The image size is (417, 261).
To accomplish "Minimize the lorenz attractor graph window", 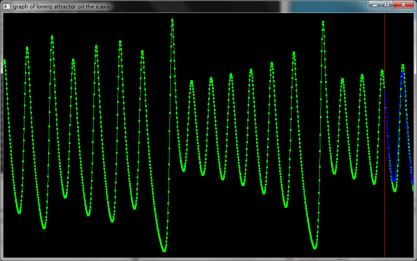I will coord(375,4).
